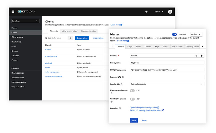Open the hamburger navigation menu
Viewport: 216px width, 133px height.
tap(13, 12)
